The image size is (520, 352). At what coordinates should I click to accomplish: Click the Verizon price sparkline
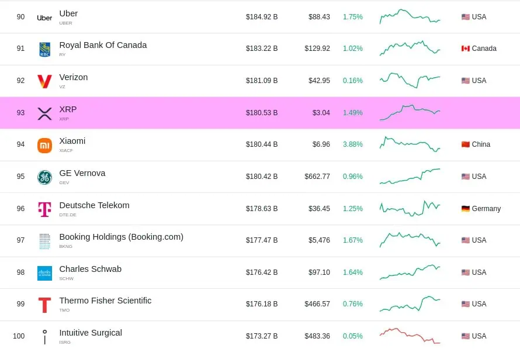(410, 80)
